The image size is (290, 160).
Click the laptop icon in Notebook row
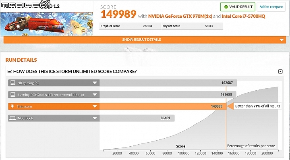click(13, 118)
